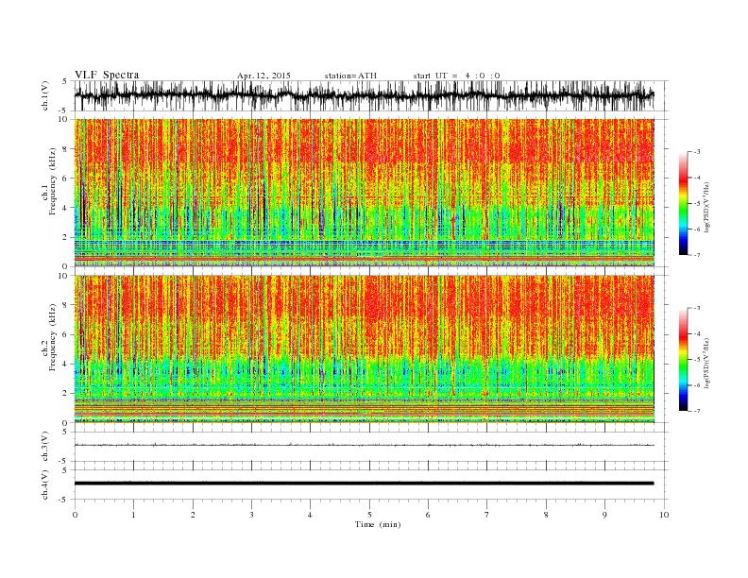Click the "8" frequency tick of ch.1 spectrogram
Screen dimensions: 748x578
(x=66, y=149)
